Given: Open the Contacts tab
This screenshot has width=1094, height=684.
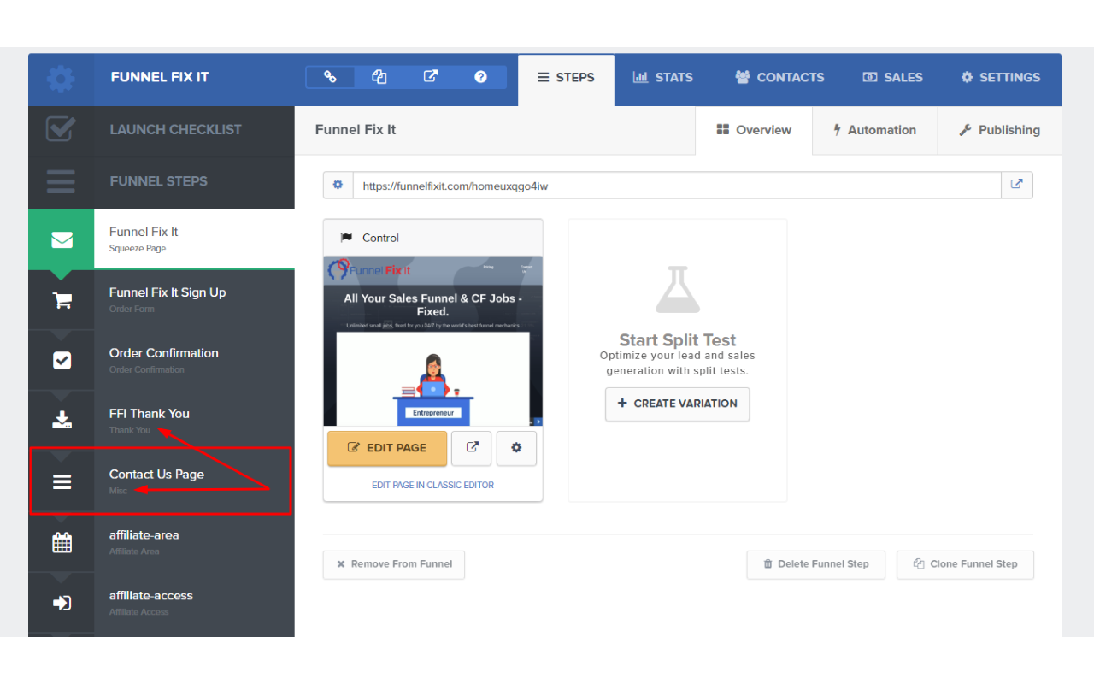Looking at the screenshot, I should point(779,78).
